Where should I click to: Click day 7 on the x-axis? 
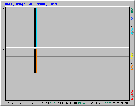pos(32,103)
